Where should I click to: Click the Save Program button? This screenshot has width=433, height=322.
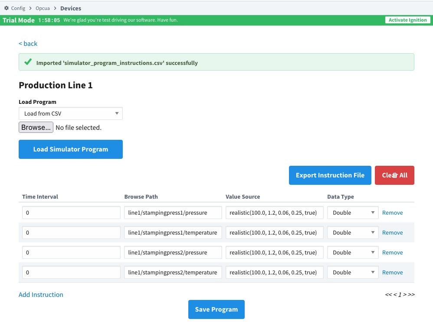pyautogui.click(x=216, y=309)
